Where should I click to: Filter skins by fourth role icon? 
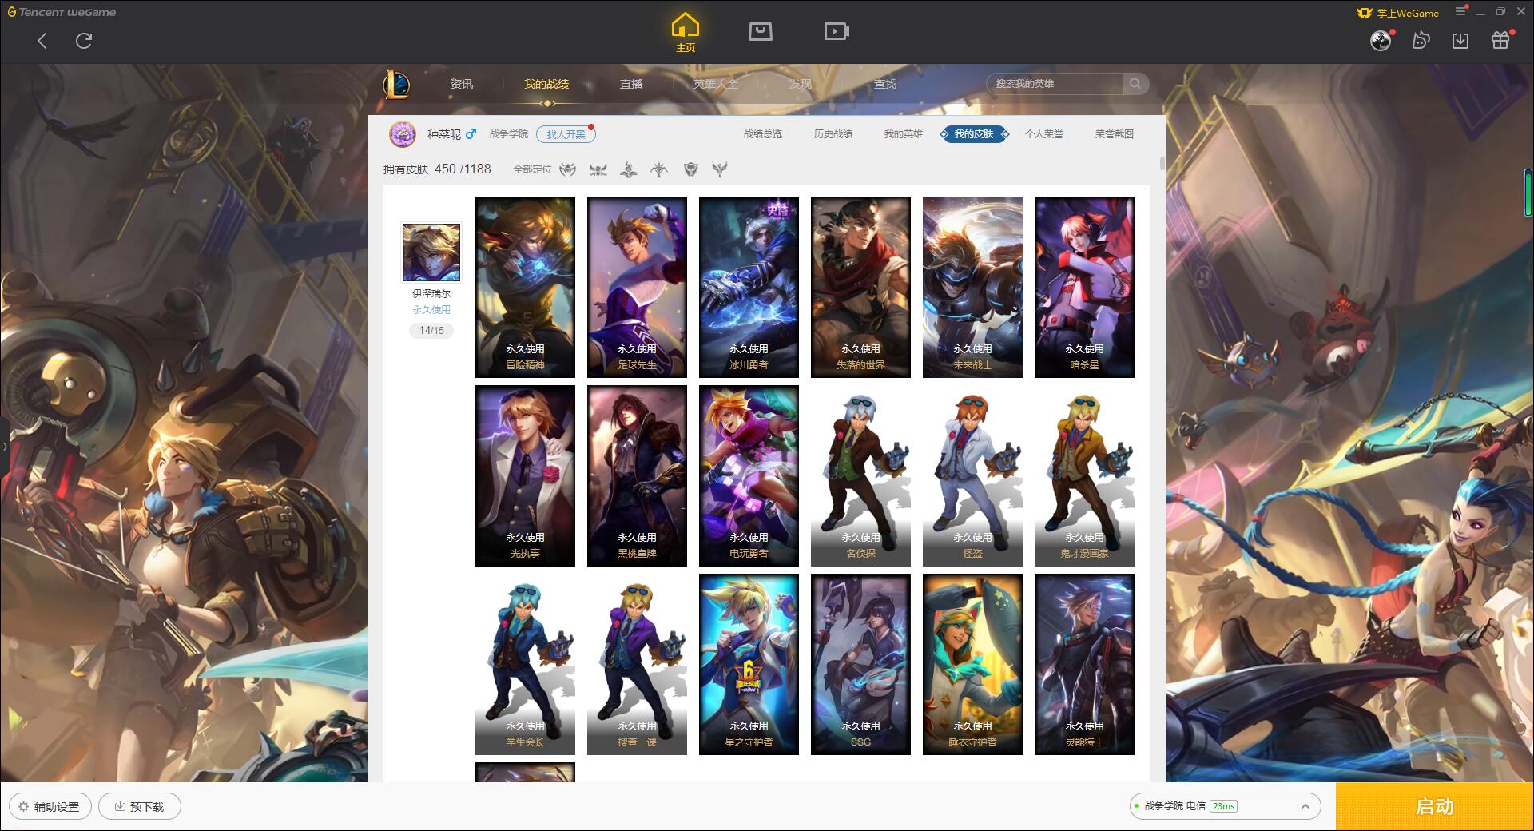coord(659,169)
